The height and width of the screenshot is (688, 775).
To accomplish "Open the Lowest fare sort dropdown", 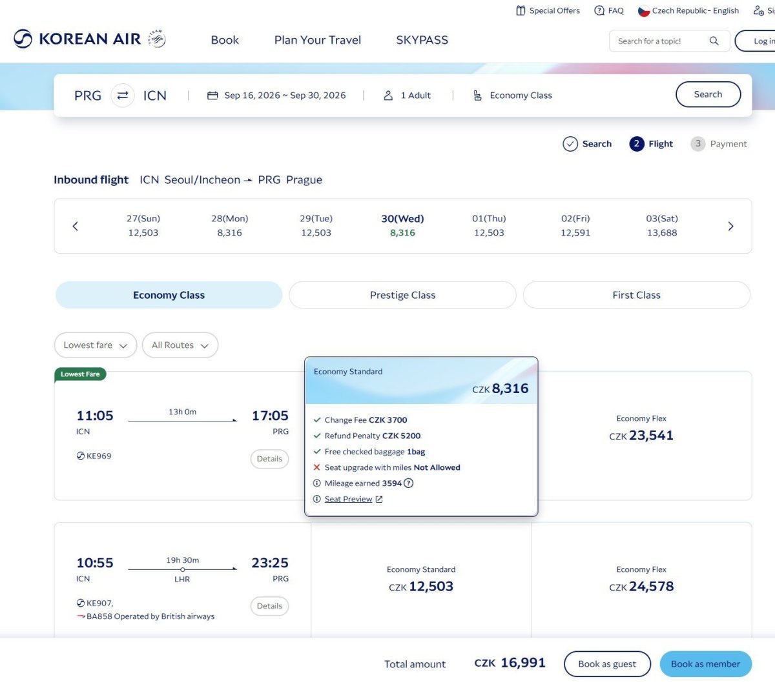I will [96, 345].
